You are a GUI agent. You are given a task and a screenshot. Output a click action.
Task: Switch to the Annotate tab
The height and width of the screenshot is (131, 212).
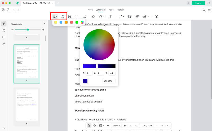(101, 10)
